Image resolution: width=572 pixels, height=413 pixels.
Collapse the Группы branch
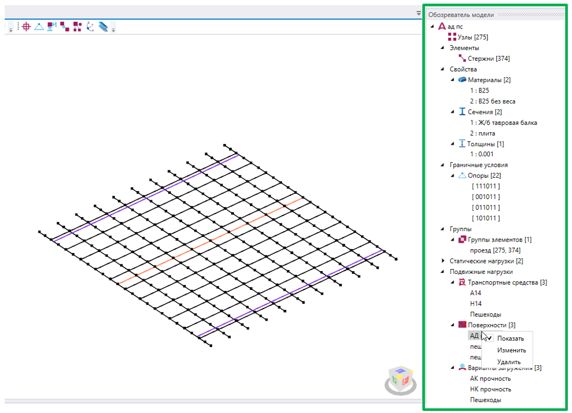[x=443, y=229]
